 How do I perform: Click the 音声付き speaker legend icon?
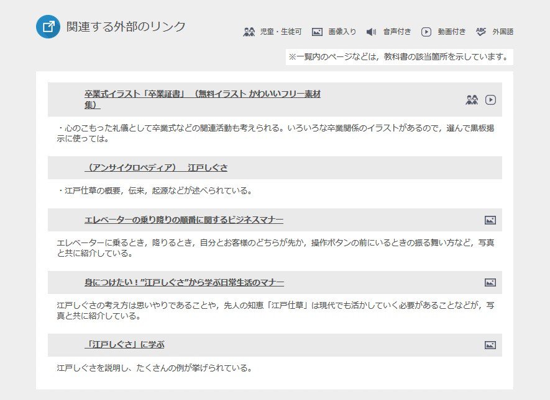(x=371, y=32)
